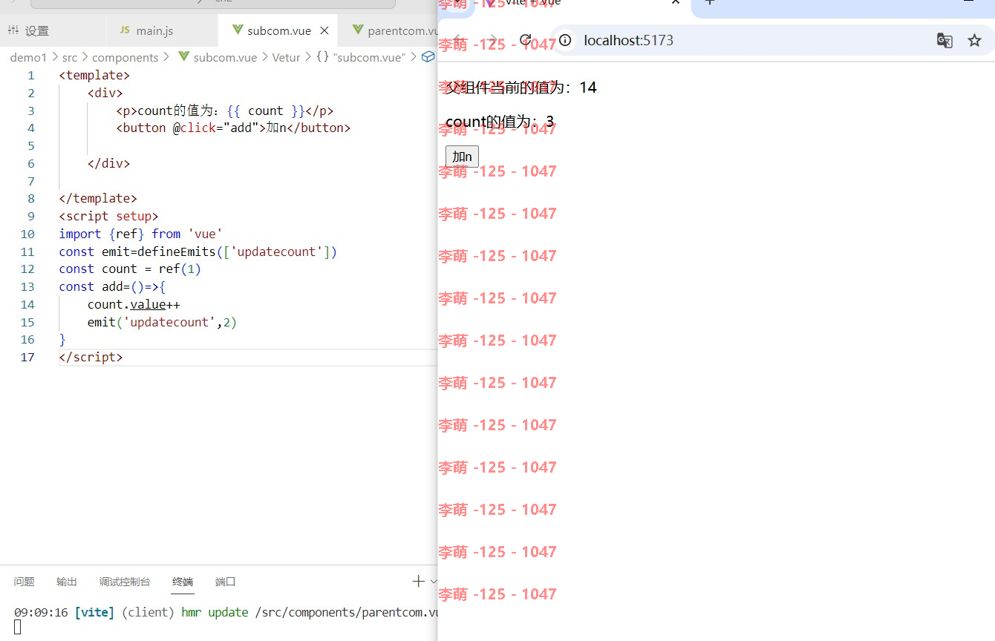The image size is (995, 641).
Task: Open the 调试控制台 debug console tab
Action: [x=125, y=582]
